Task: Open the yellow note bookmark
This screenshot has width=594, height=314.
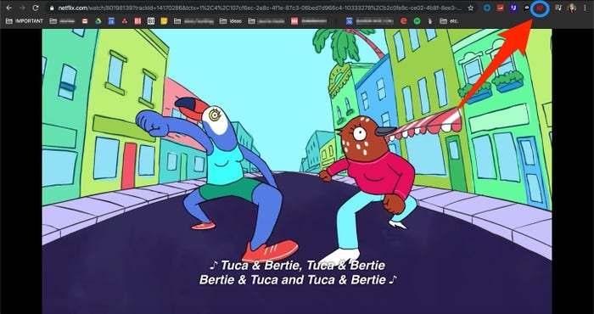Action: tap(164, 21)
